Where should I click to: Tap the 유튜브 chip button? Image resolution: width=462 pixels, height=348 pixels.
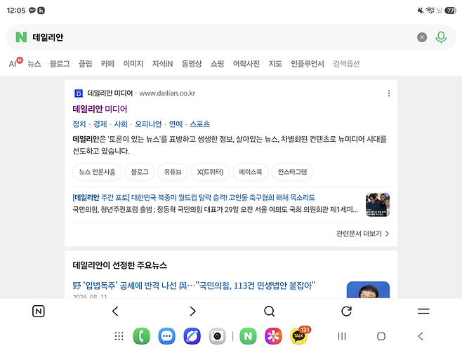[173, 172]
